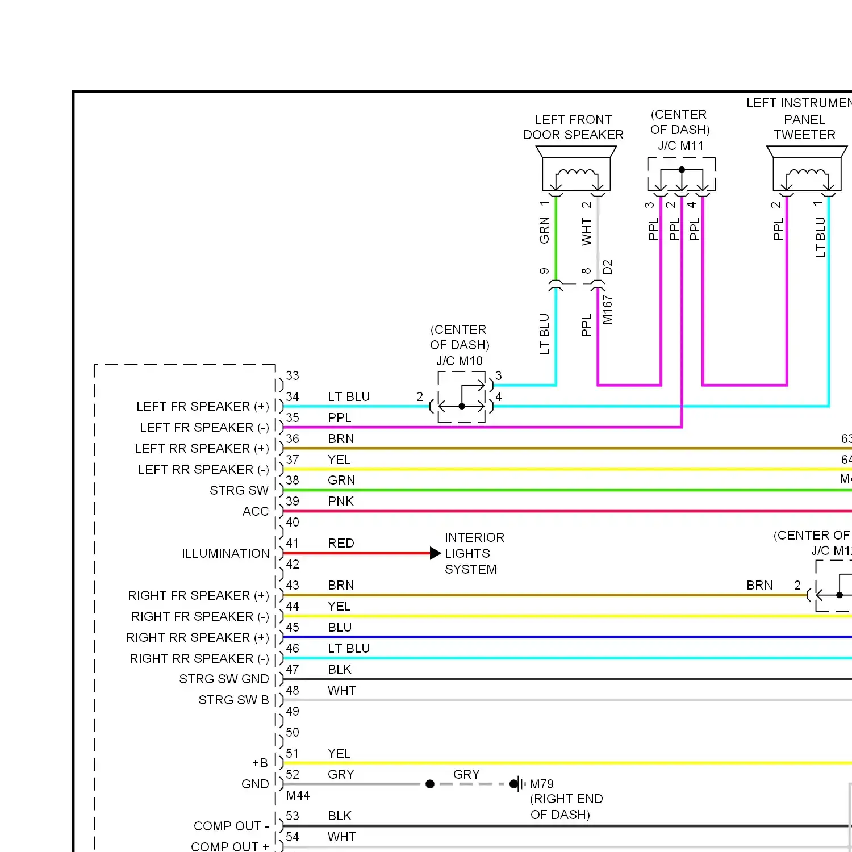Click the 'STRG SW' terminal label
852x852 pixels.
[239, 490]
